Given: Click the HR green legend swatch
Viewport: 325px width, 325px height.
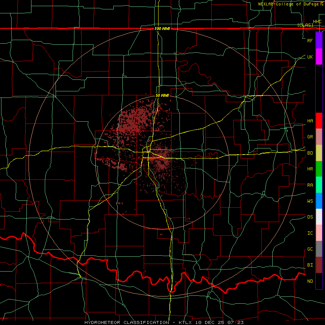Looking at the screenshot, I should pyautogui.click(x=319, y=169).
